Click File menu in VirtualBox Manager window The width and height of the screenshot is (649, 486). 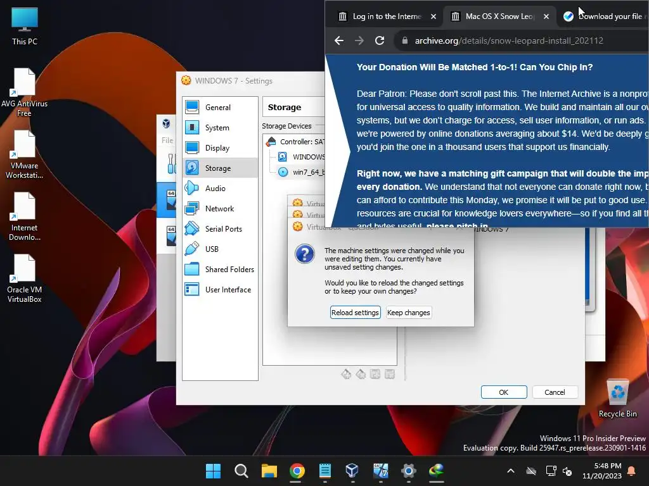click(167, 140)
